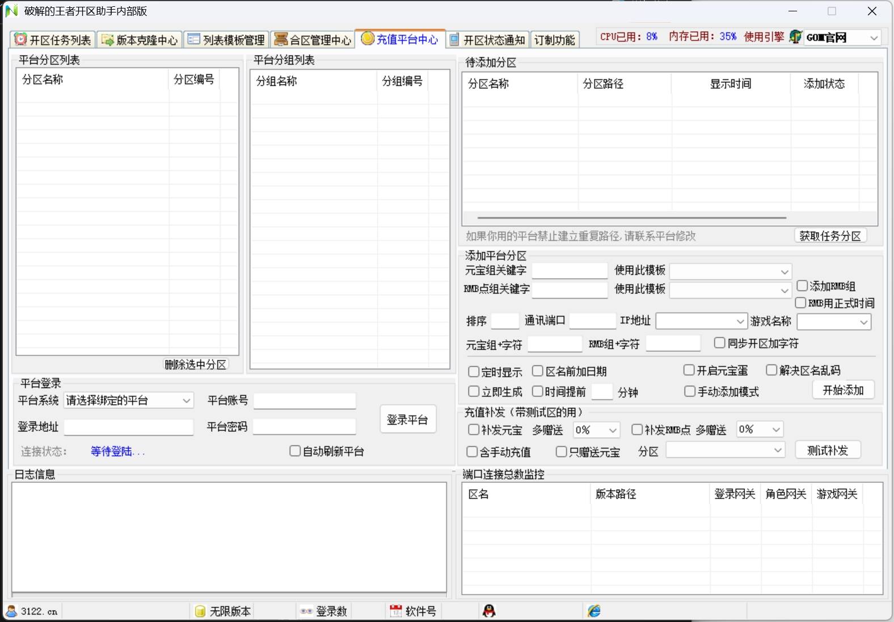Click the 登录地址 input field
The image size is (894, 622).
[129, 427]
